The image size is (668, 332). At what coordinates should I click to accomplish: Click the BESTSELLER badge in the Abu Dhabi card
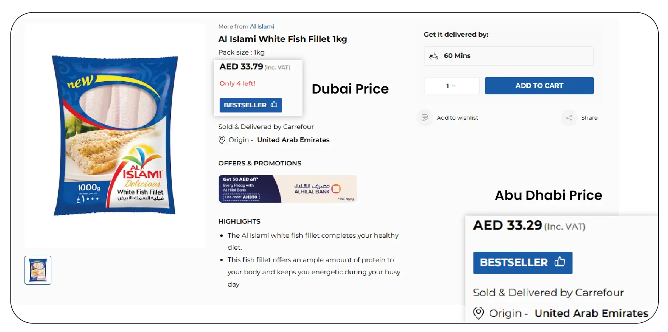(x=522, y=263)
